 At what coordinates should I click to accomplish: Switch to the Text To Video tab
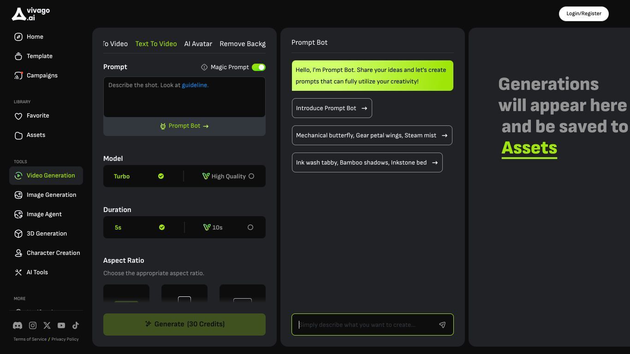coord(156,44)
